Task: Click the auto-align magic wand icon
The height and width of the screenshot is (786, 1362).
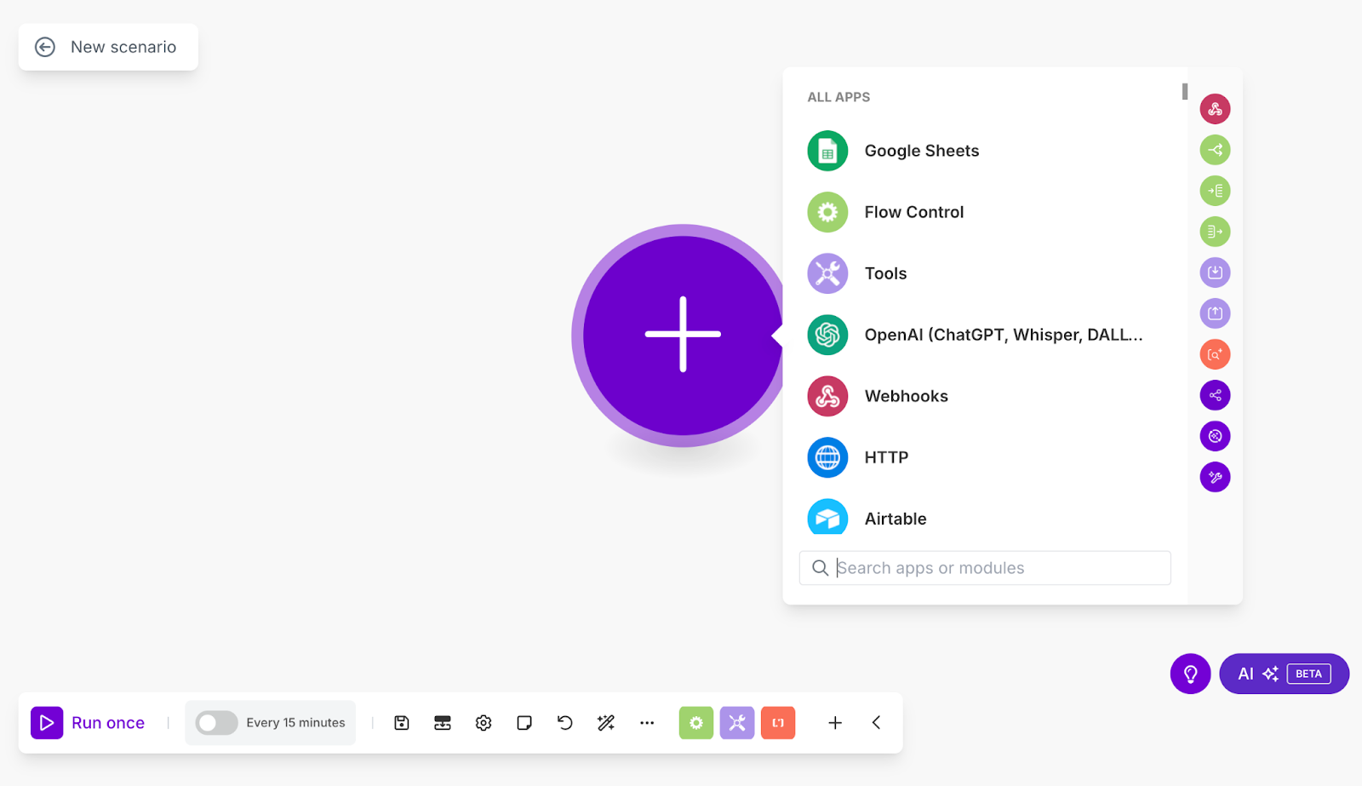Action: pyautogui.click(x=606, y=723)
